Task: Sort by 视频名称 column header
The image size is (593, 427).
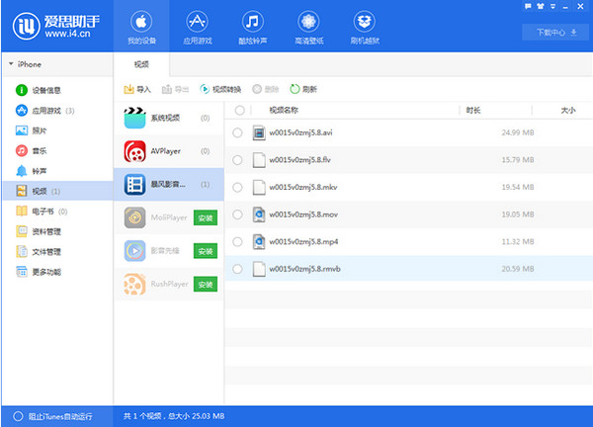Action: coord(284,110)
